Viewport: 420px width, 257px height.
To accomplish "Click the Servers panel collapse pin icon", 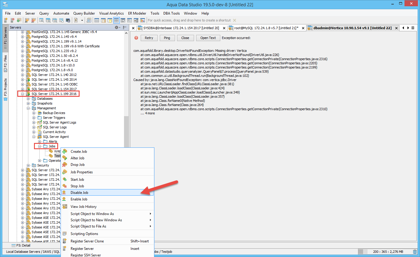I will click(x=125, y=27).
